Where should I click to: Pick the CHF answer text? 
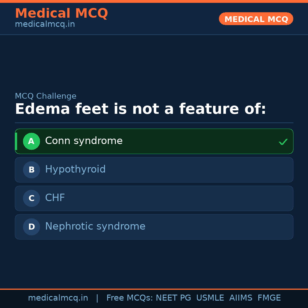tap(55, 198)
